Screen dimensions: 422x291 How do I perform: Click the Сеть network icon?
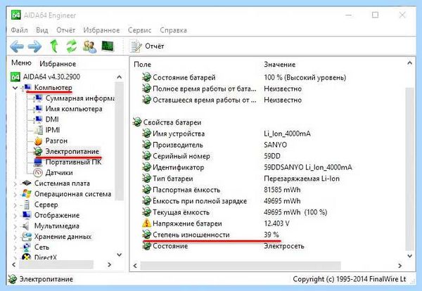(27, 247)
